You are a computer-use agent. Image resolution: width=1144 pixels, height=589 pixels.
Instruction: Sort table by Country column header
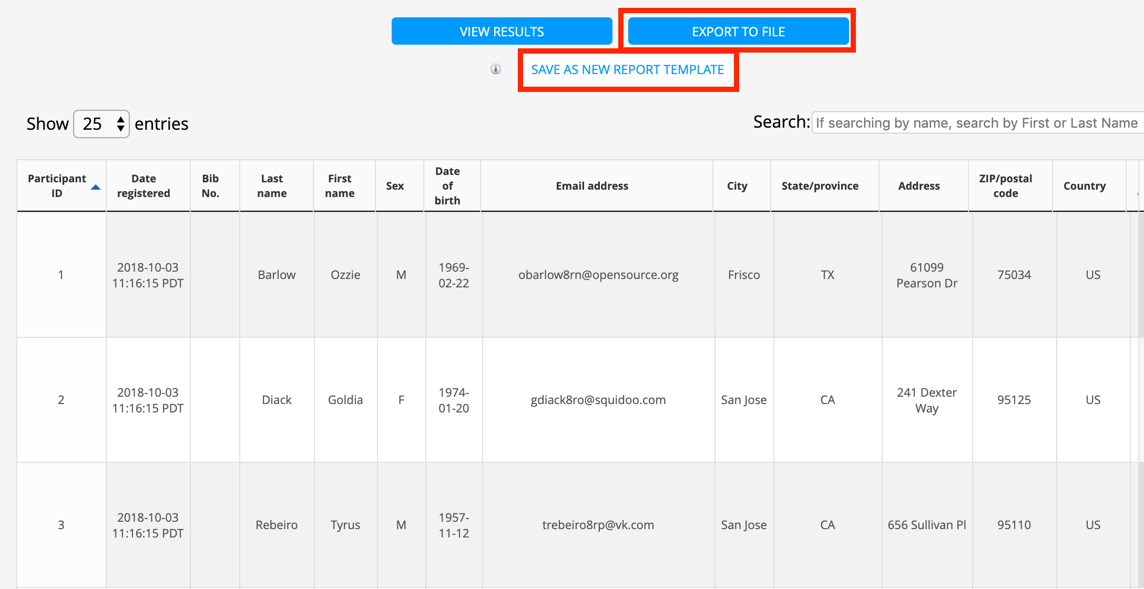point(1085,186)
